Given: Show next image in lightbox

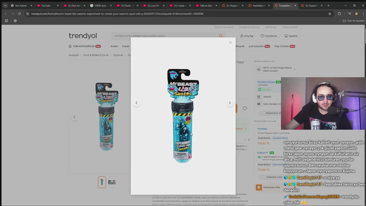Looking at the screenshot, I should 230,103.
